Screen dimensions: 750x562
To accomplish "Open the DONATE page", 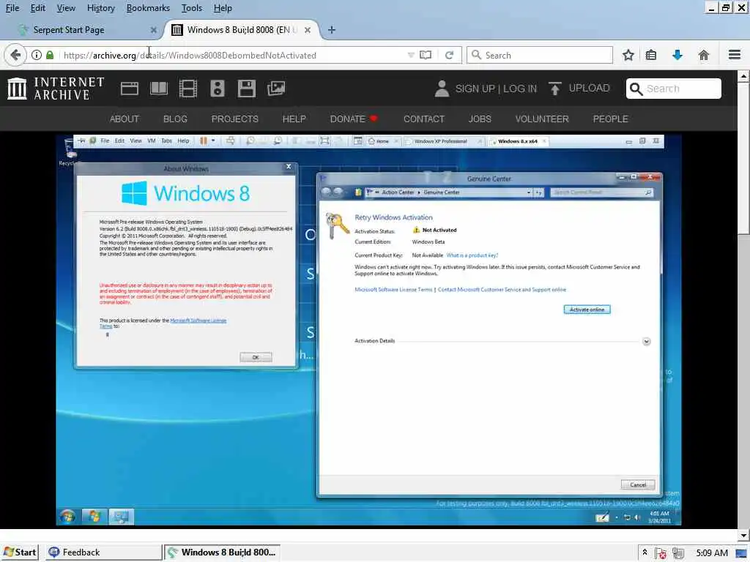I will point(354,119).
